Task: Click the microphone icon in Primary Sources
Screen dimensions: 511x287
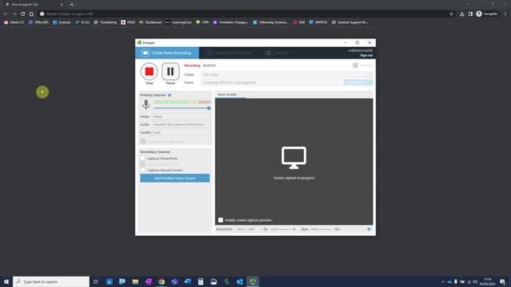Action: (x=146, y=105)
